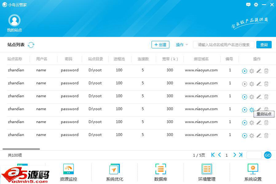
Task: Switch to 资源监控 tab
Action: [x=68, y=173]
